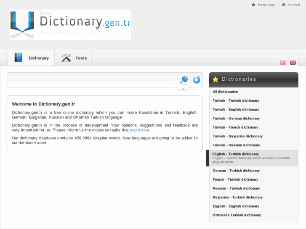Switch language with the Turkish flag

(x=282, y=63)
